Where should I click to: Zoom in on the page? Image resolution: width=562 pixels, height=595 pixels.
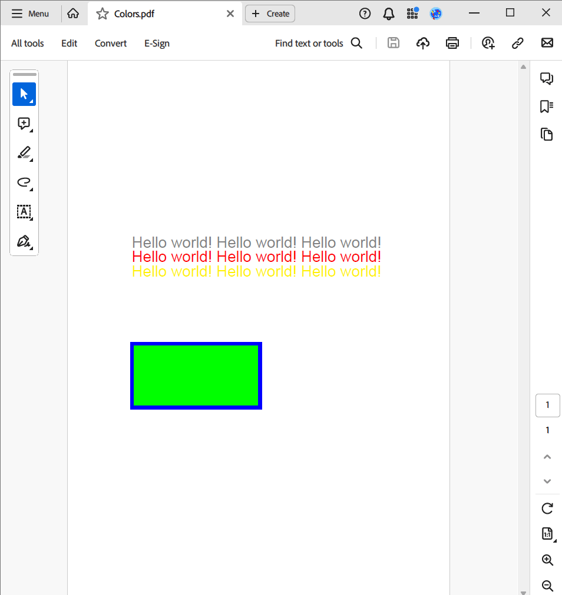click(x=547, y=560)
